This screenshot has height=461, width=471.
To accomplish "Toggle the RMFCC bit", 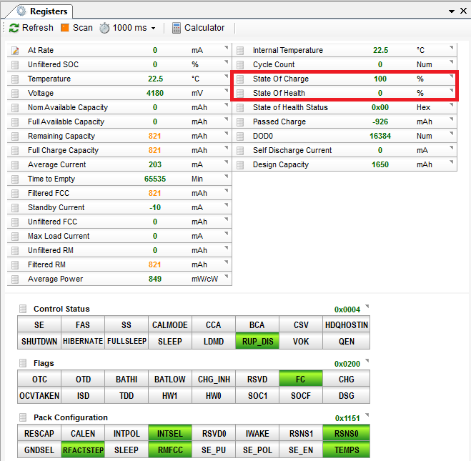I will pyautogui.click(x=170, y=450).
